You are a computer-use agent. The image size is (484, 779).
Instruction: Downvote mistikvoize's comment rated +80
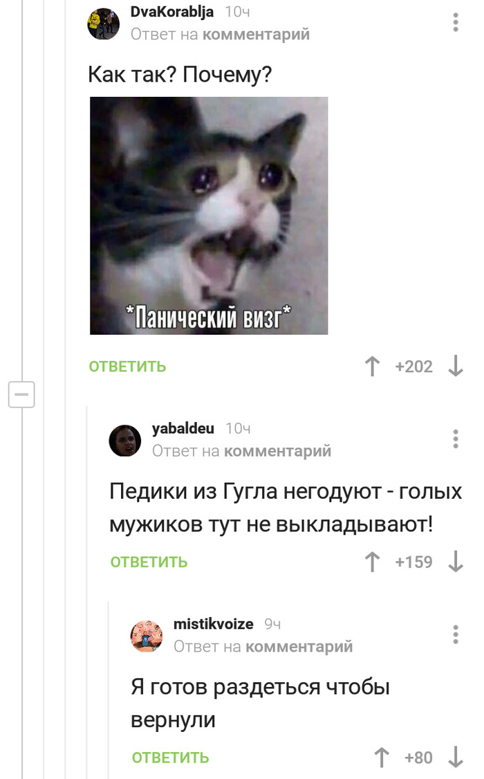pos(455,757)
